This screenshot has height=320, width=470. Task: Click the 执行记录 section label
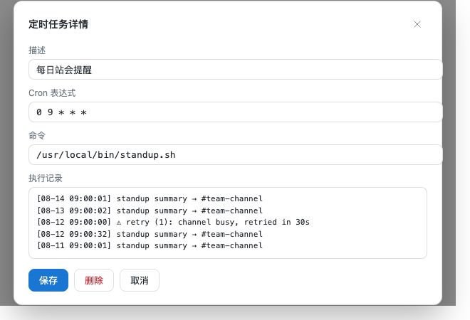pyautogui.click(x=46, y=178)
